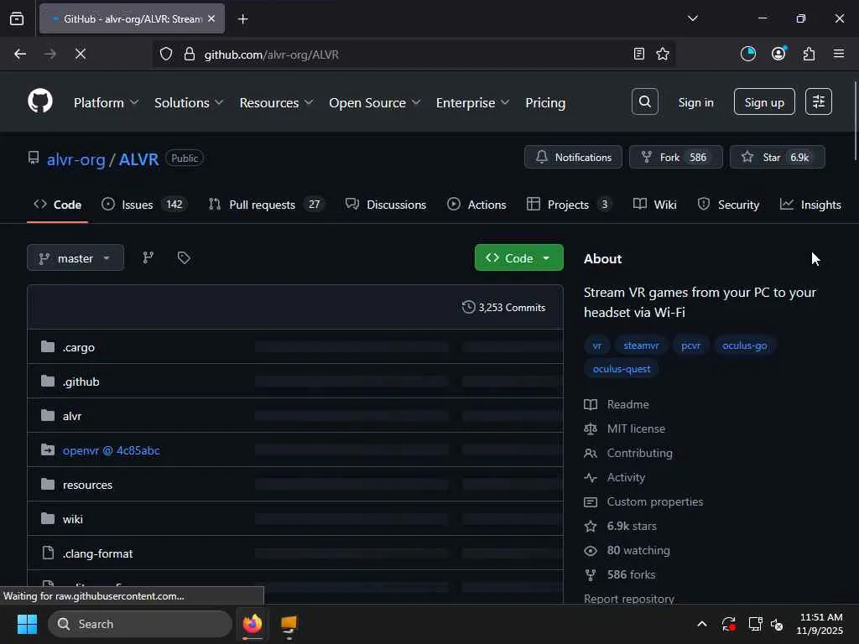The height and width of the screenshot is (644, 859).
Task: Click the branches icon beside master
Action: coord(148,257)
